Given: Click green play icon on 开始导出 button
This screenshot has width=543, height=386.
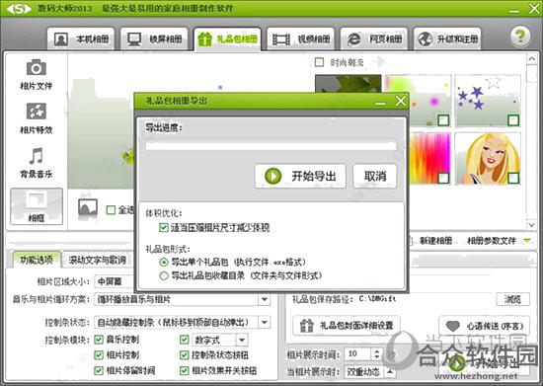Looking at the screenshot, I should (272, 176).
